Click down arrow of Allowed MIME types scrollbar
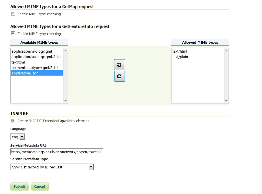This screenshot has width=262, height=194. click(226, 101)
